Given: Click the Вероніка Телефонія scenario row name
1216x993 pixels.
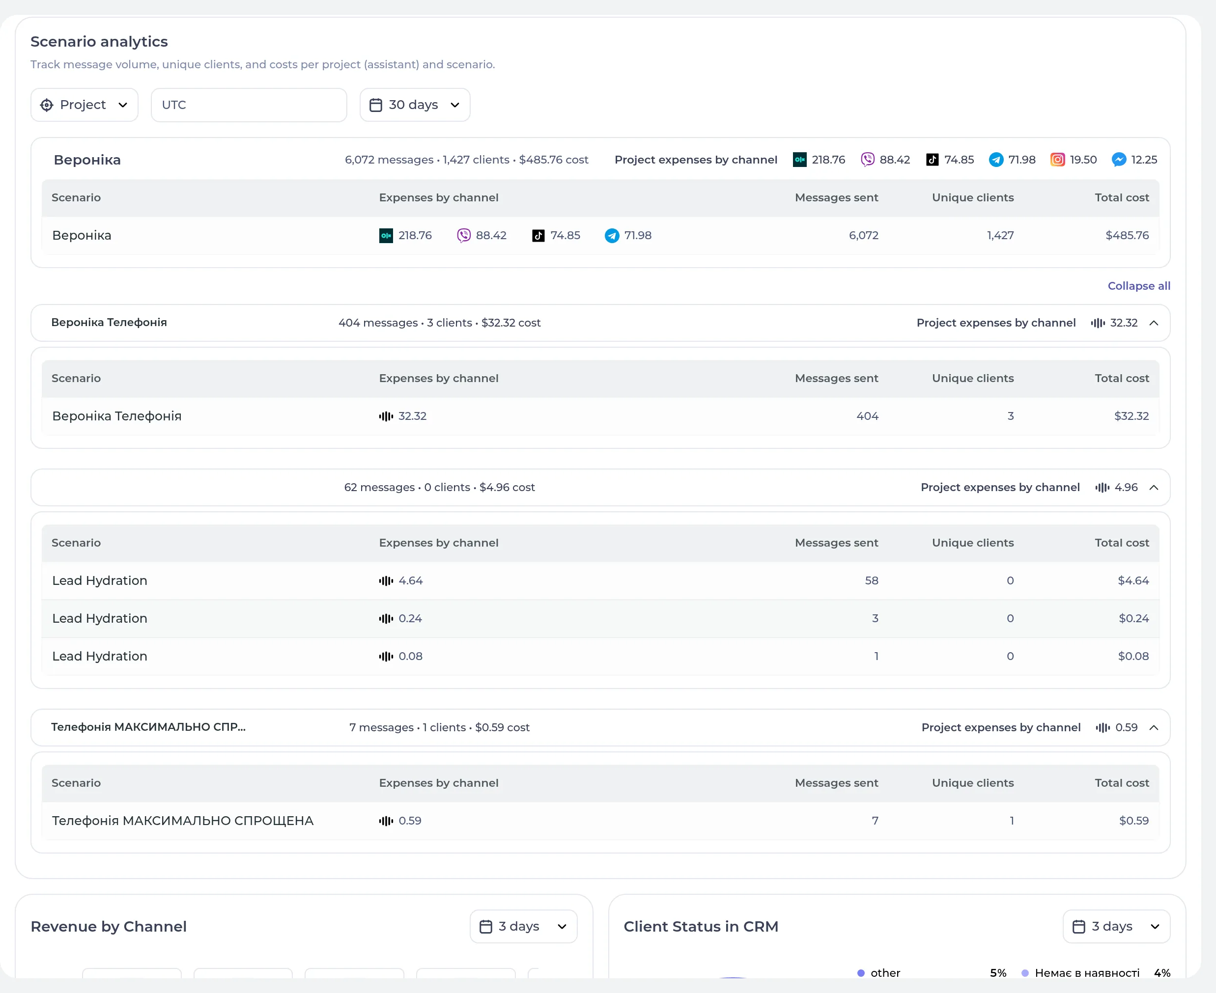Looking at the screenshot, I should coord(117,416).
